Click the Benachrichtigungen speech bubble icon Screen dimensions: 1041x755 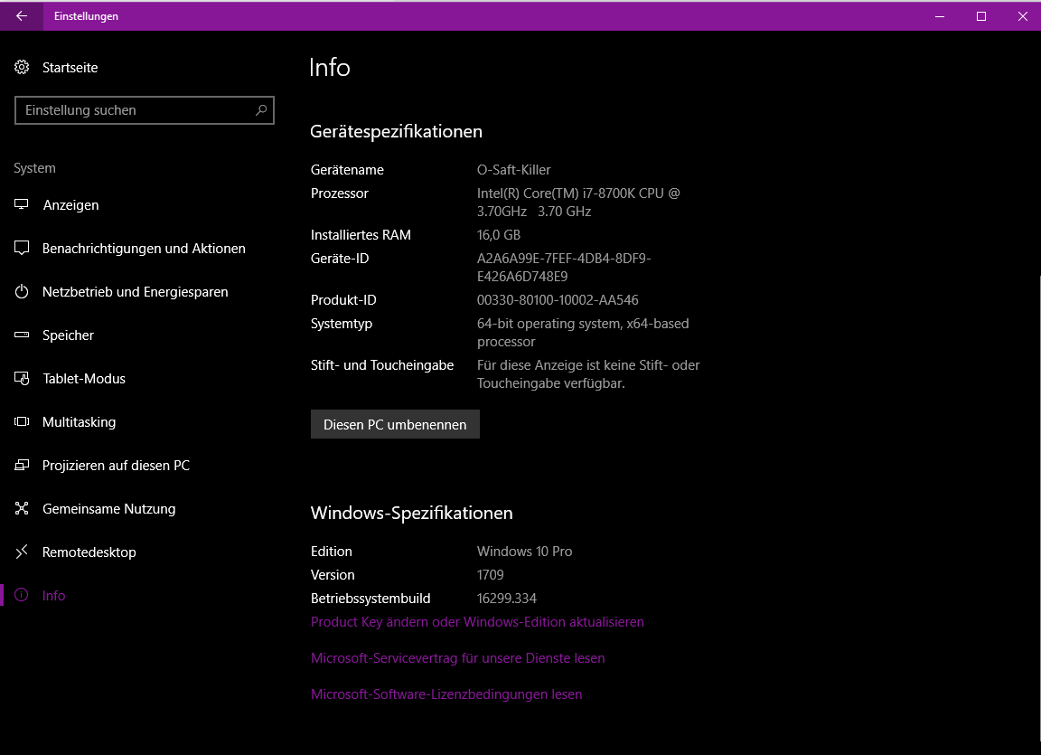(x=22, y=249)
